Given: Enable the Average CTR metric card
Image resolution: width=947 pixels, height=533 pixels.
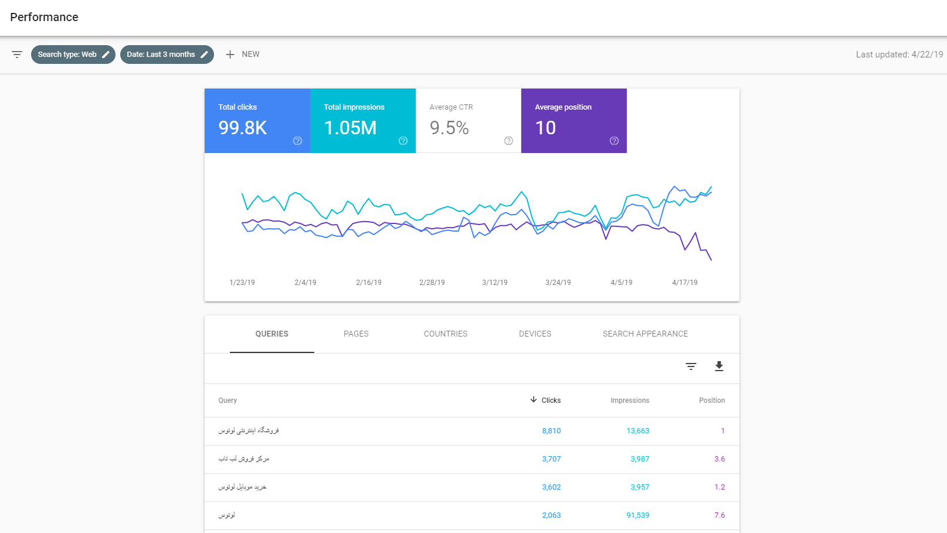Looking at the screenshot, I should [x=468, y=121].
